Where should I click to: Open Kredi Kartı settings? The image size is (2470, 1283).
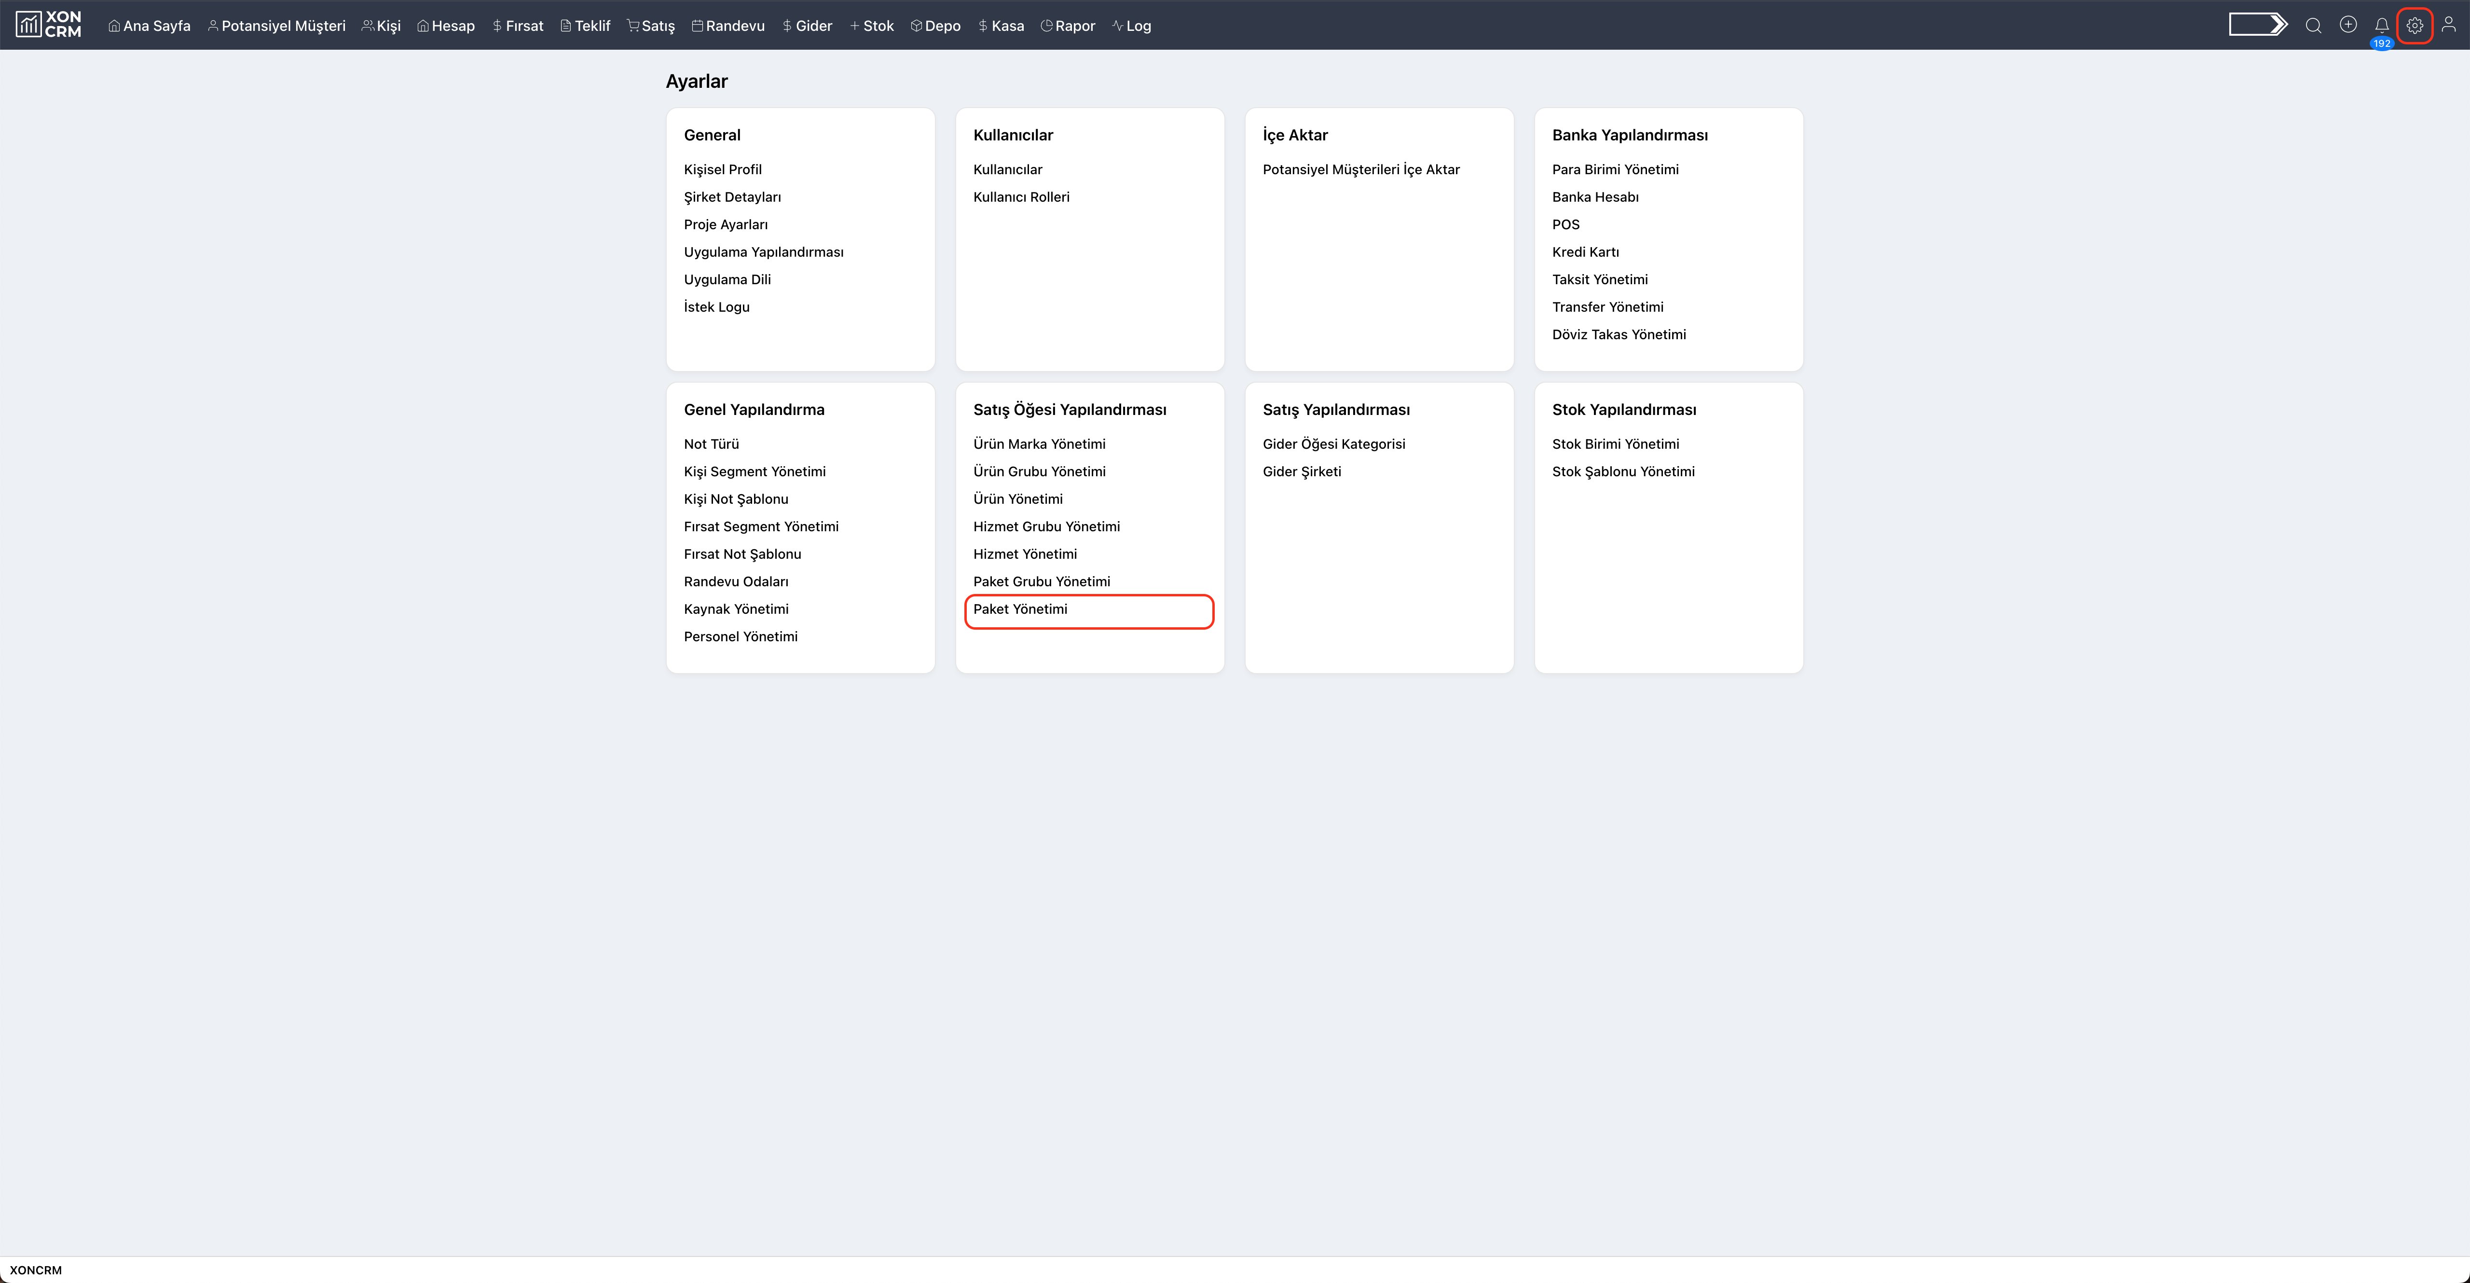[1585, 252]
